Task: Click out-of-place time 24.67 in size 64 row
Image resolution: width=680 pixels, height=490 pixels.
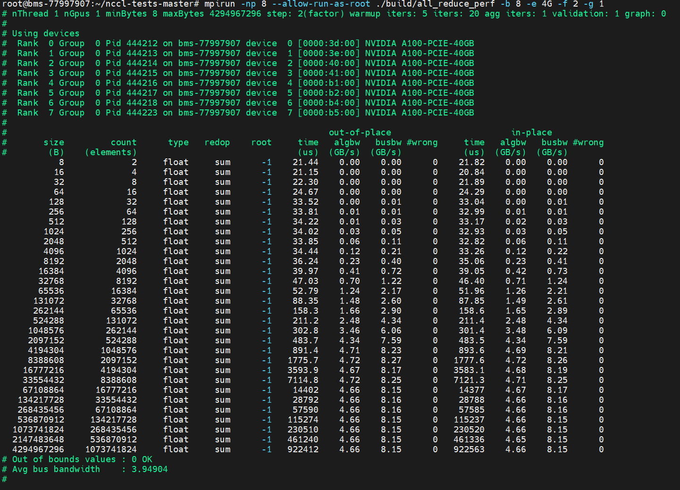Action: pyautogui.click(x=305, y=192)
